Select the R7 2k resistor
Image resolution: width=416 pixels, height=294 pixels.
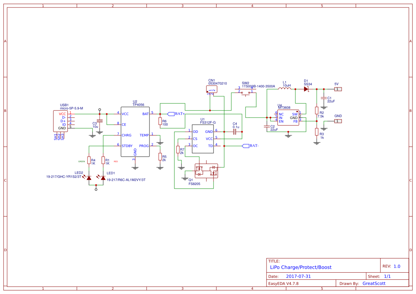tap(178, 149)
